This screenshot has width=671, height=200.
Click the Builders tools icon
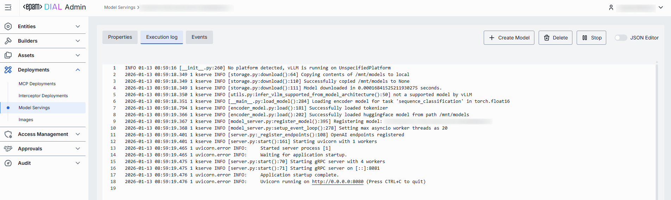point(8,41)
